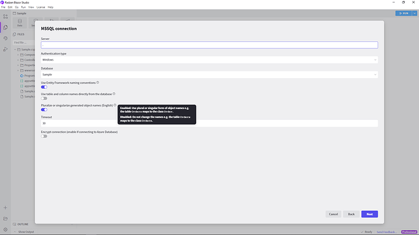Viewport: 419px width, 235px height.
Task: Click the run and debug sidebar icon
Action: (5, 49)
